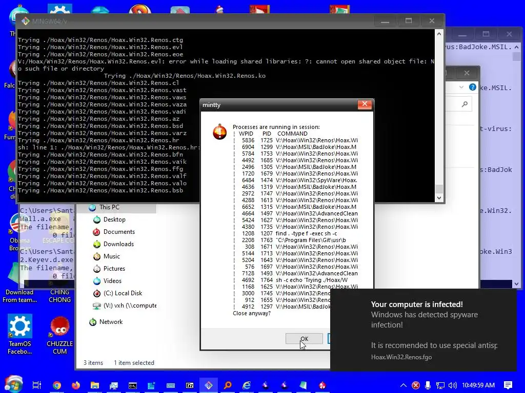Open network settings from the tray icon
This screenshot has width=525, height=393.
(440, 385)
